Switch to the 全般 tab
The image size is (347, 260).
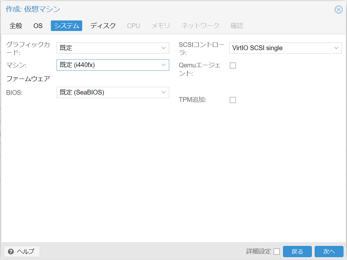click(15, 26)
